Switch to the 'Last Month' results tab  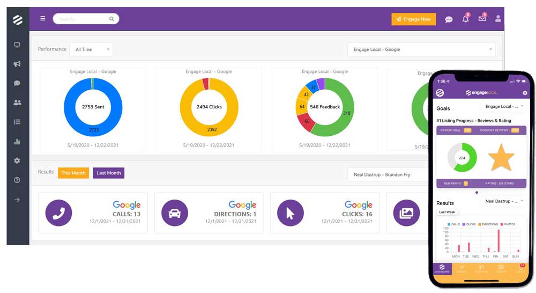[x=109, y=173]
